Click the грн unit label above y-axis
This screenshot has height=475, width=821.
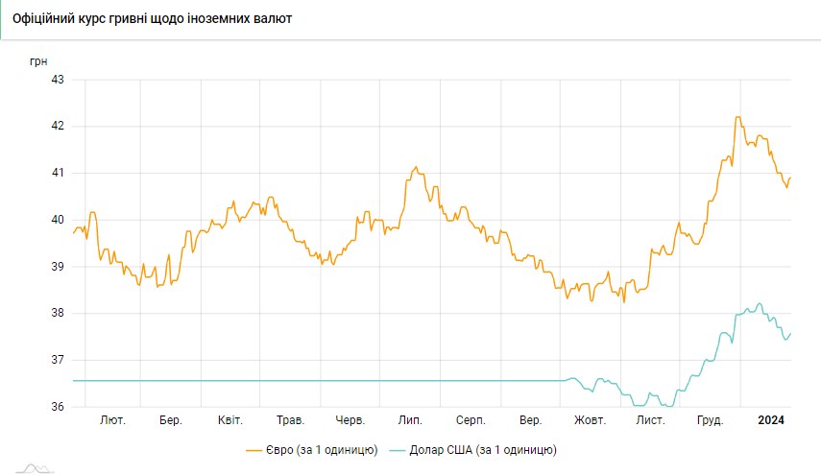pos(38,60)
